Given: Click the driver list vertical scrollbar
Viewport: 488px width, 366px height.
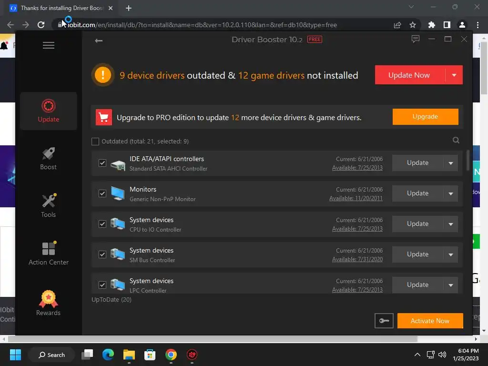Looking at the screenshot, I should [468, 160].
